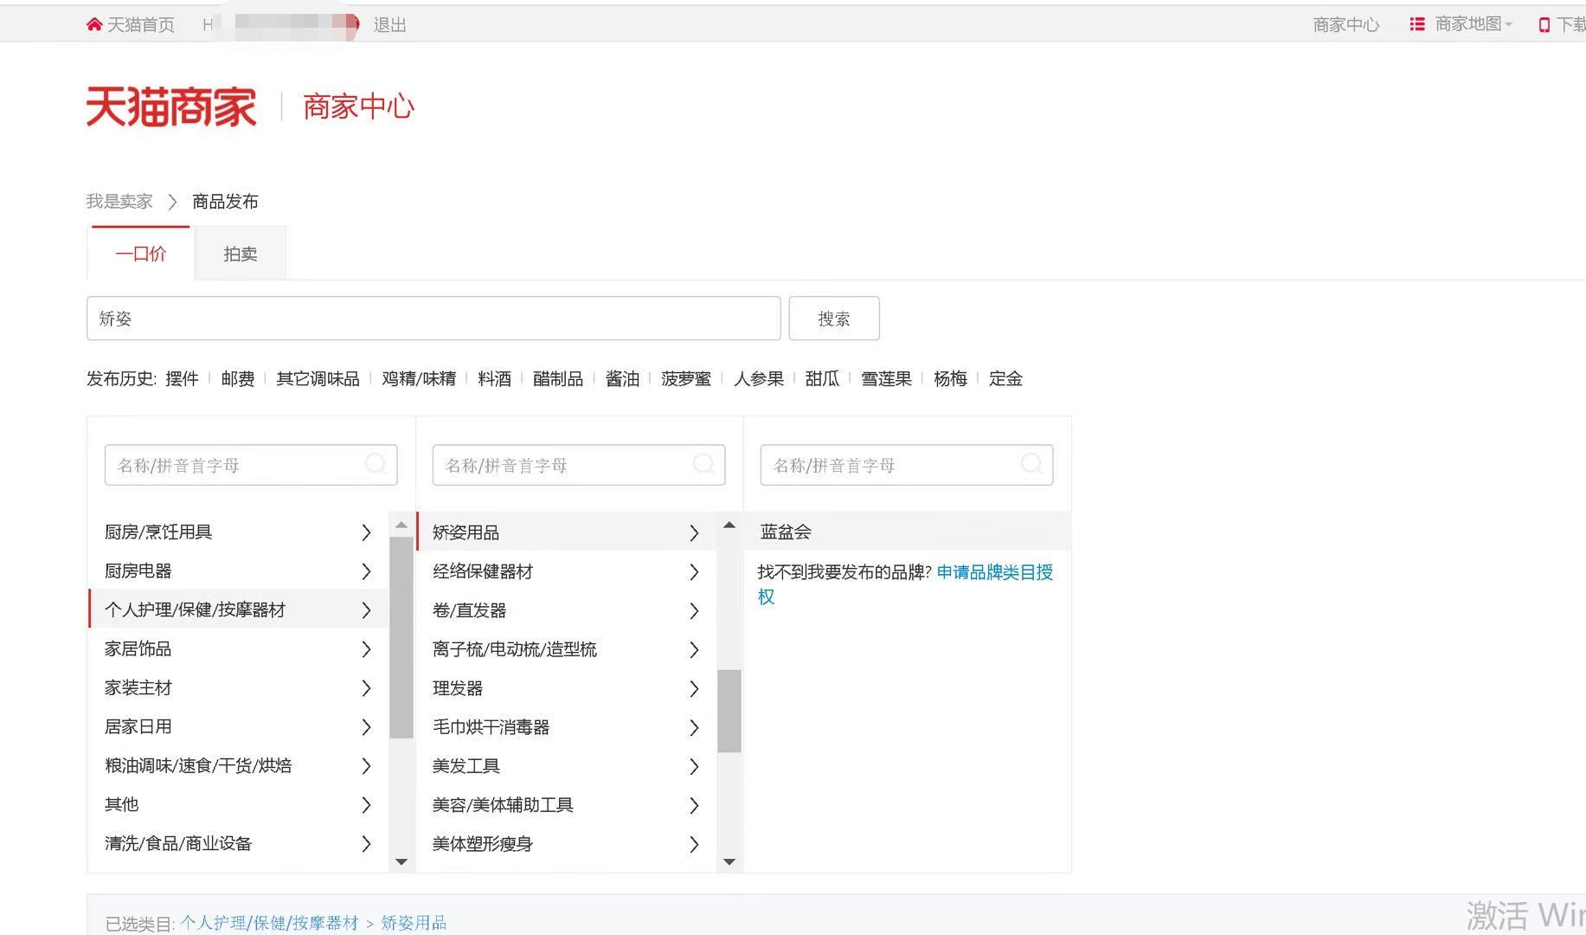Viewport: 1586px width, 935px height.
Task: Focus brand column 名称/拼音首字母 filter
Action: (x=907, y=465)
